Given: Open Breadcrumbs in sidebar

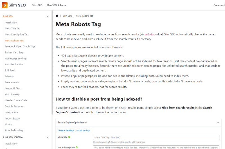Looking at the screenshot, I should pyautogui.click(x=12, y=82).
